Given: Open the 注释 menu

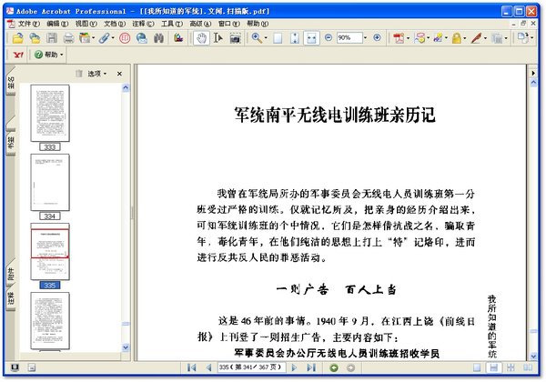Looking at the screenshot, I should click(x=143, y=24).
